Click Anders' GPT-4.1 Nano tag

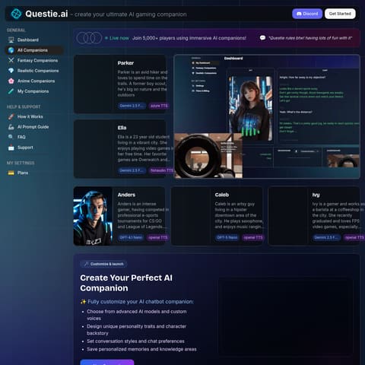(131, 237)
